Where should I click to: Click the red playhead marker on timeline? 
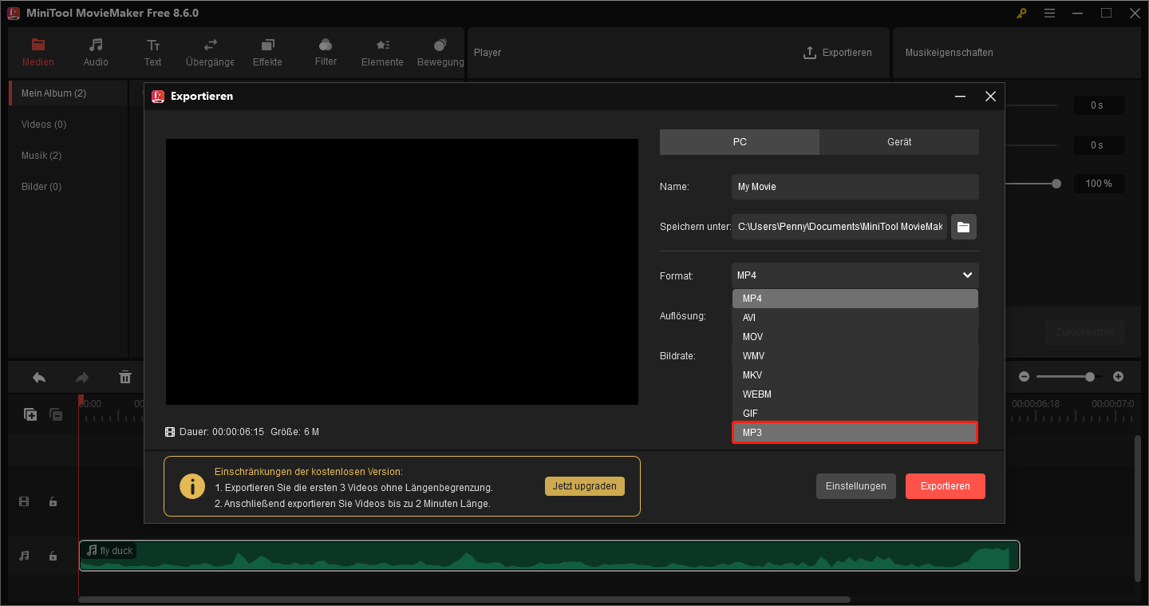tap(81, 399)
